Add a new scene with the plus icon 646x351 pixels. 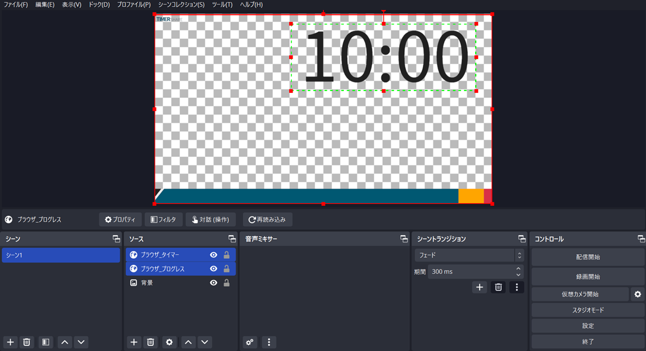(10, 342)
